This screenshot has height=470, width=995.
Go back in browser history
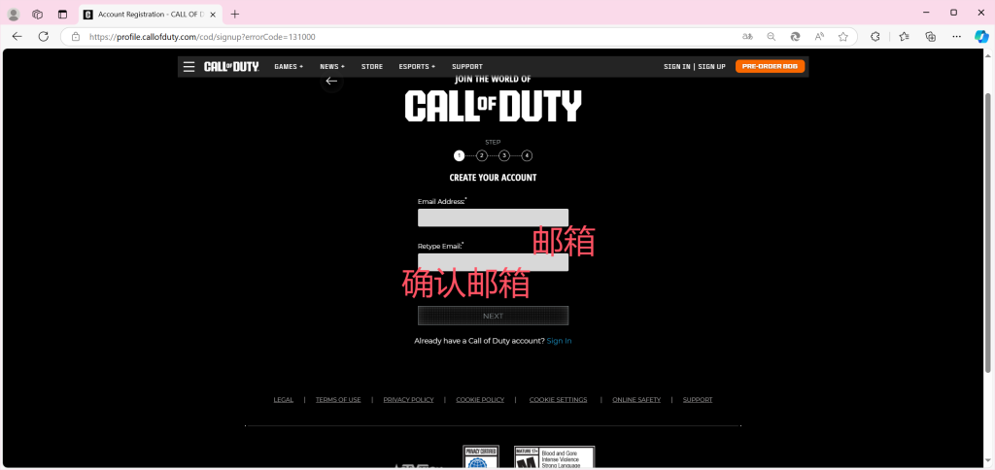click(17, 37)
